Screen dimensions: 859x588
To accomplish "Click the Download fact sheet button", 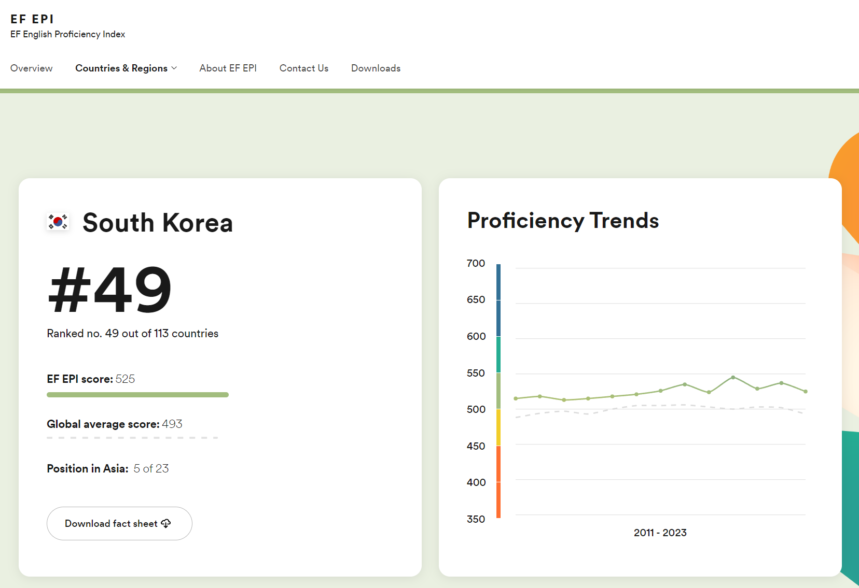I will point(119,523).
